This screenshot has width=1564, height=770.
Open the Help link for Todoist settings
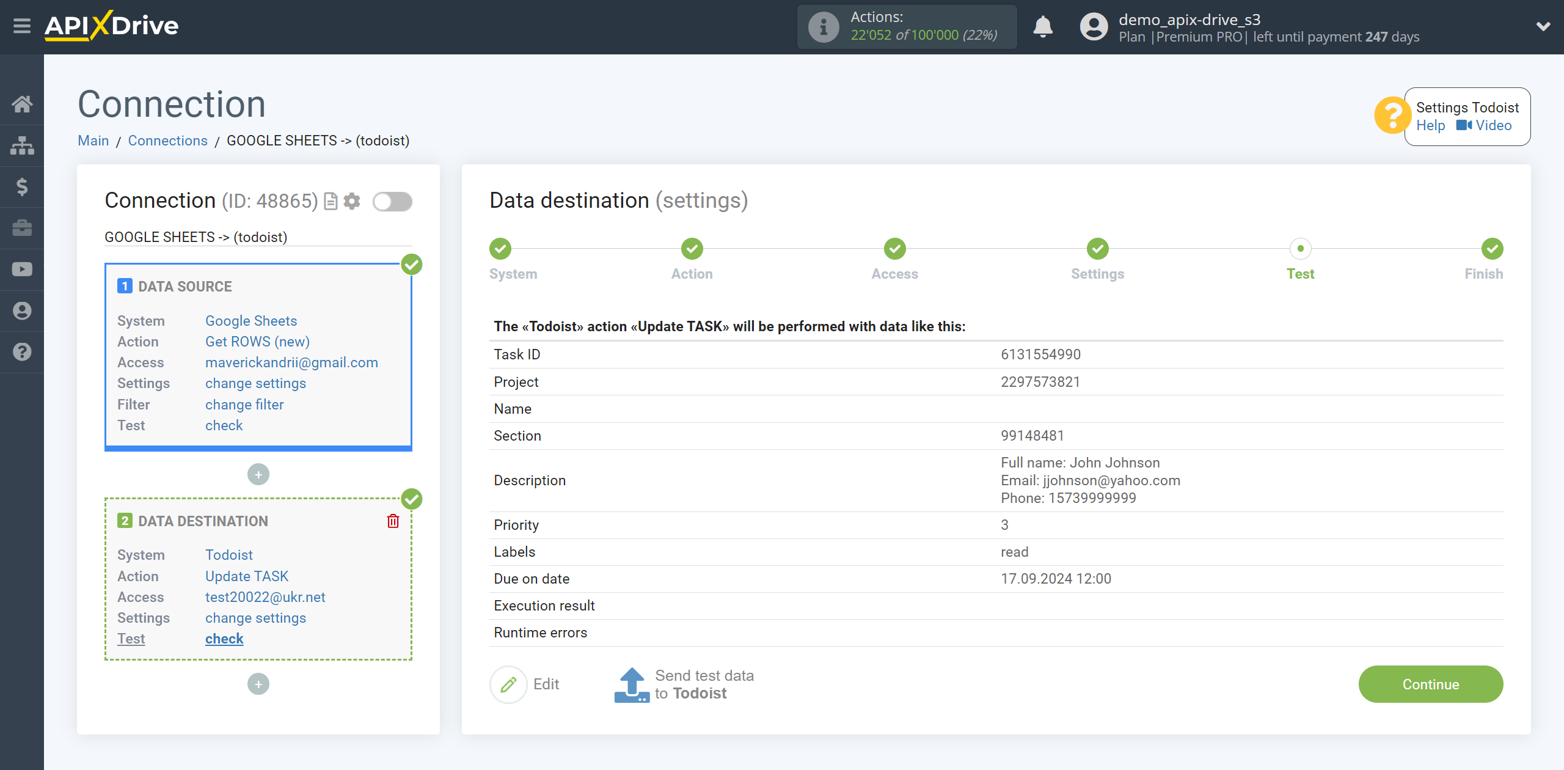[x=1430, y=125]
